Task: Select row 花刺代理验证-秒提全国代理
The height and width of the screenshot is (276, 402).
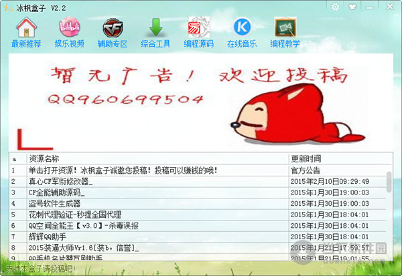Action: pyautogui.click(x=198, y=215)
